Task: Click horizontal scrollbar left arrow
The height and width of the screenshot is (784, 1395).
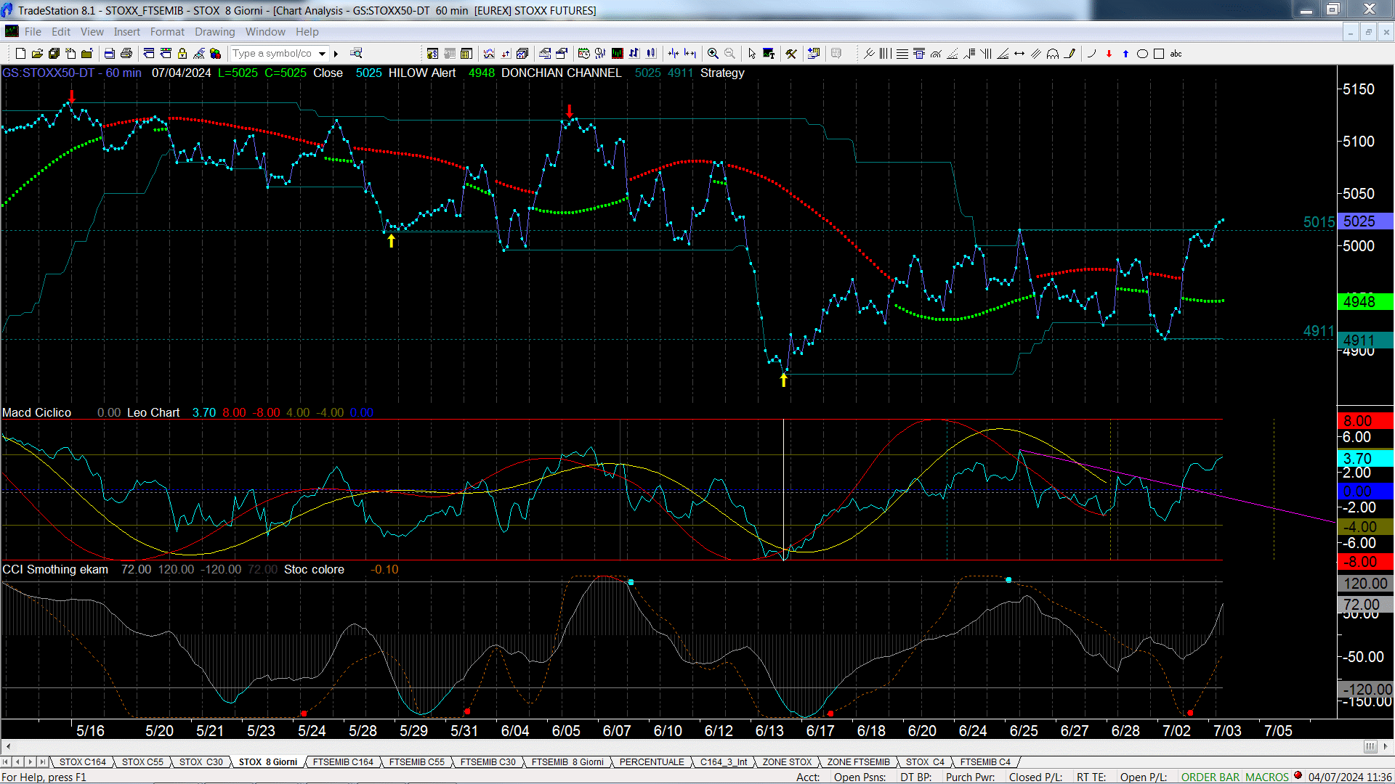Action: tap(8, 746)
